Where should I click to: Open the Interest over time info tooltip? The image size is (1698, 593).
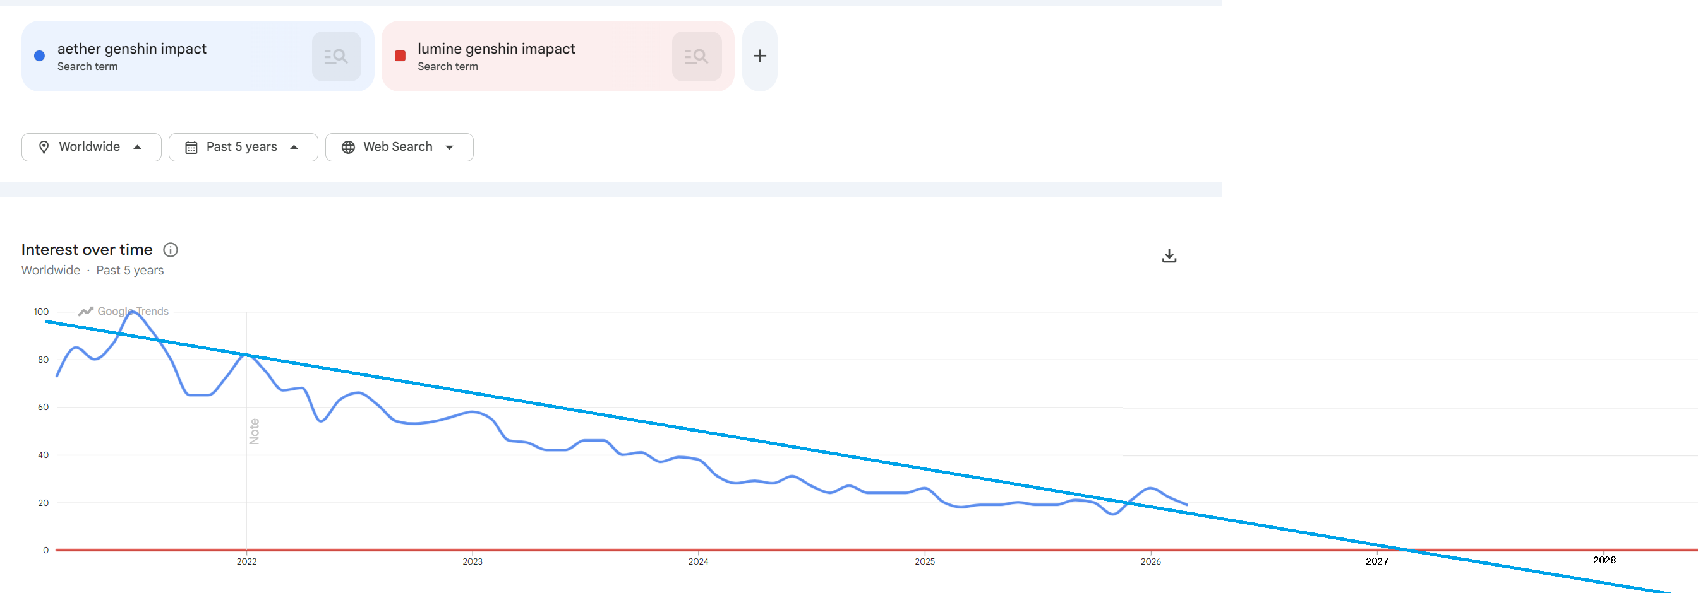point(170,250)
